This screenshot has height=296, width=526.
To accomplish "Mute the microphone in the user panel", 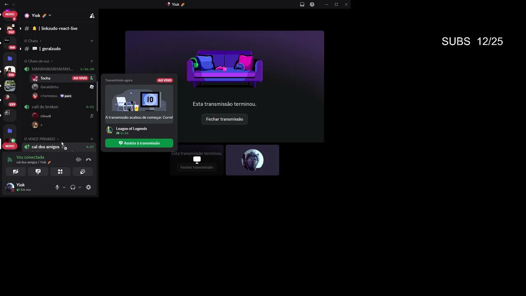I will tap(57, 187).
